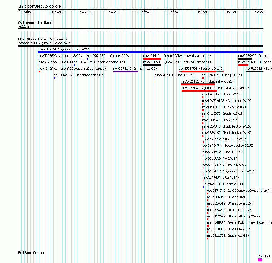272x263 pixels.
Task: Open nsv510532 variant label
Action: pos(259,69)
